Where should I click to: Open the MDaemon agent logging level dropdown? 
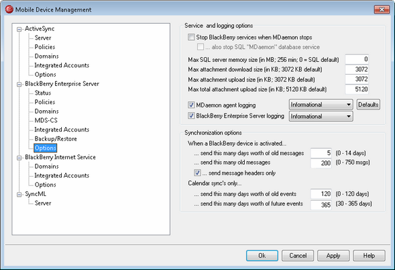(321, 105)
